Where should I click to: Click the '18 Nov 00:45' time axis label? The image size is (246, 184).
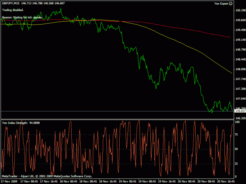(x=68, y=182)
